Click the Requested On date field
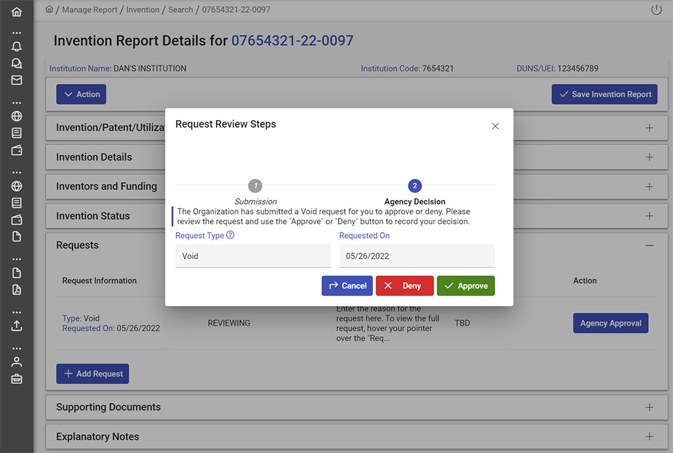Image resolution: width=673 pixels, height=453 pixels. pyautogui.click(x=417, y=256)
